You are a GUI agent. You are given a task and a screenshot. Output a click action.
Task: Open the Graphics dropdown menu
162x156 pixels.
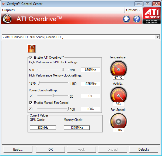pos(10,10)
